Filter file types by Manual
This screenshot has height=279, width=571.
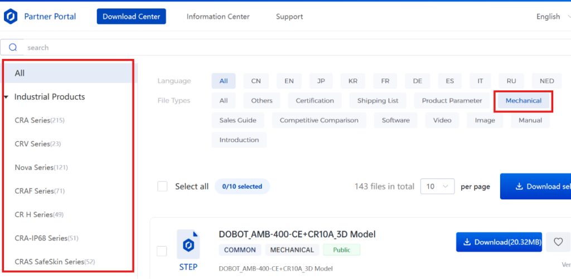click(530, 120)
